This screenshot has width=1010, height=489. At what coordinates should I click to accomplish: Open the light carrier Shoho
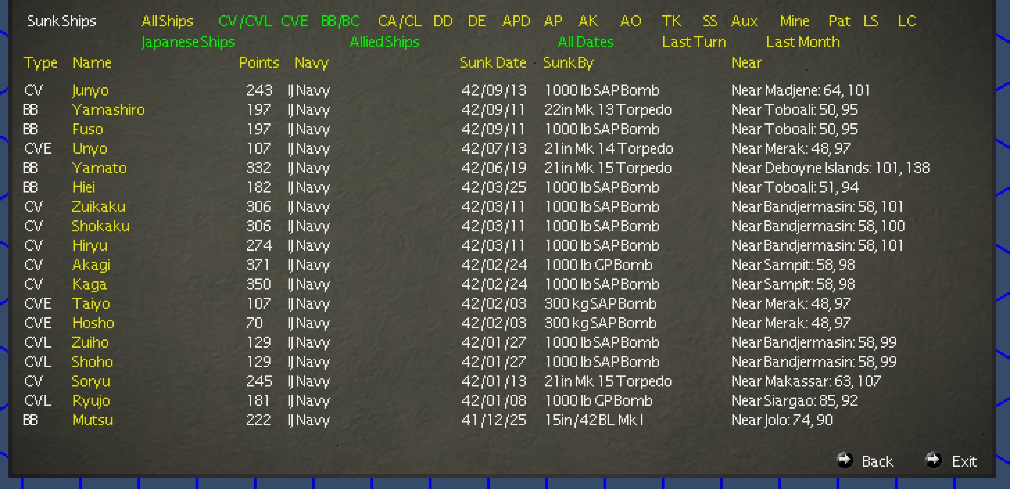[x=92, y=362]
